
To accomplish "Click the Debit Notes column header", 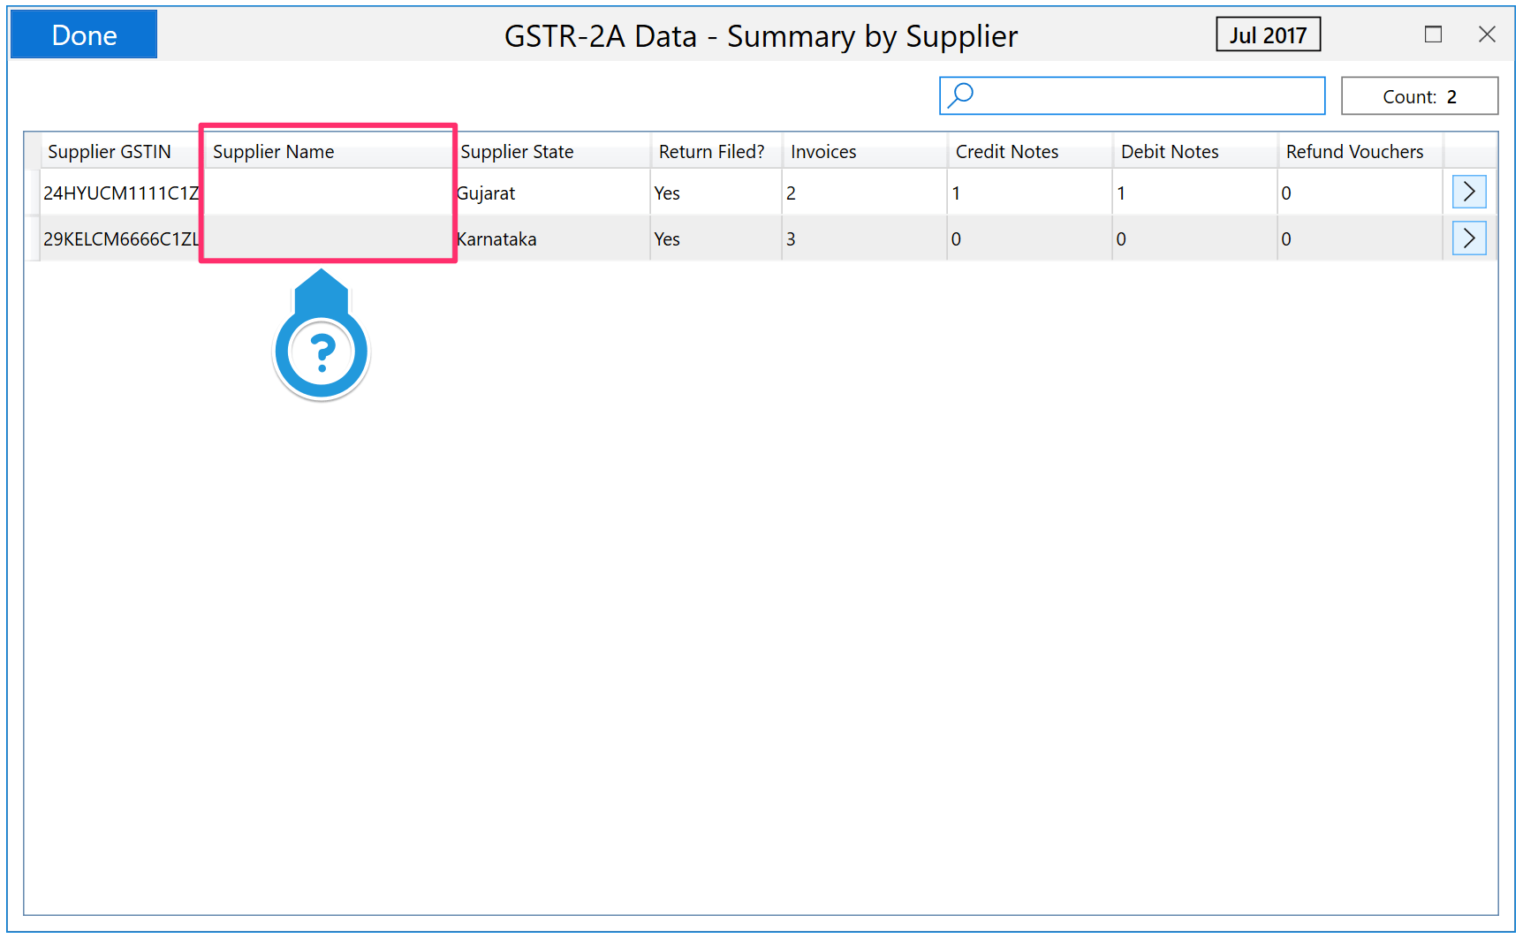I will (x=1169, y=152).
